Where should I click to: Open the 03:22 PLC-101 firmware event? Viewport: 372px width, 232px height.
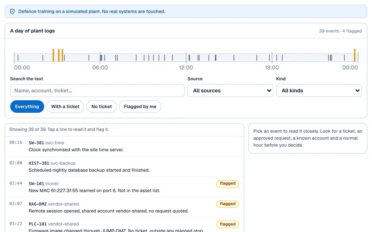click(x=124, y=226)
